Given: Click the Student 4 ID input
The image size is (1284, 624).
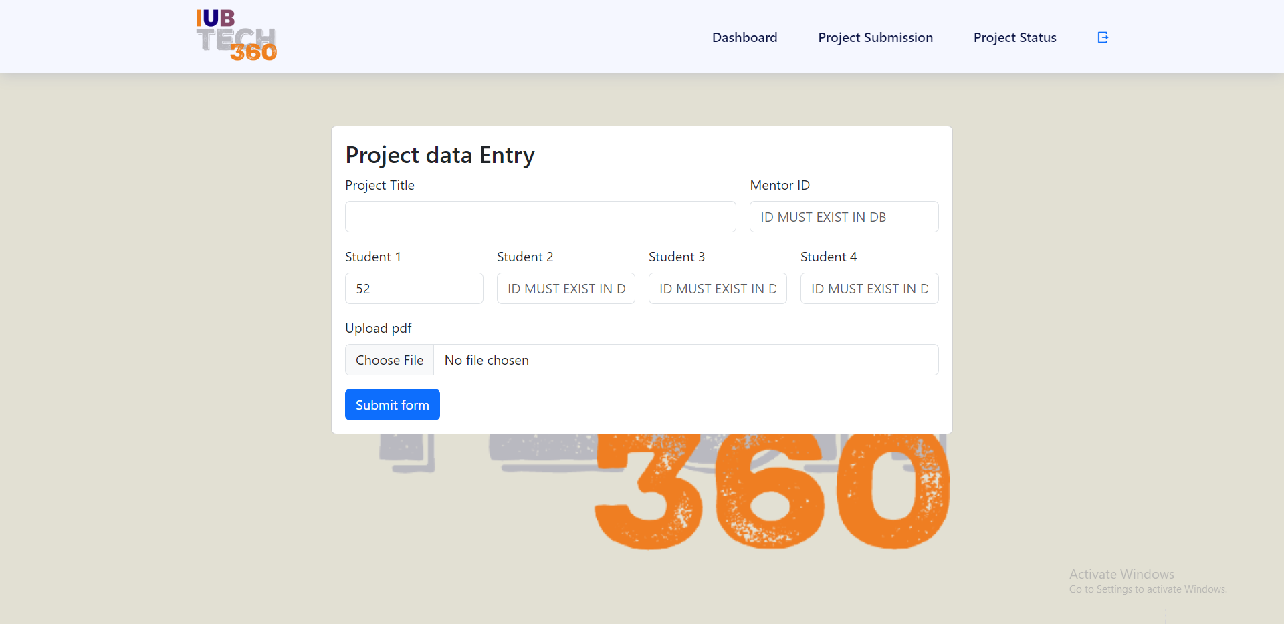Looking at the screenshot, I should click(869, 289).
